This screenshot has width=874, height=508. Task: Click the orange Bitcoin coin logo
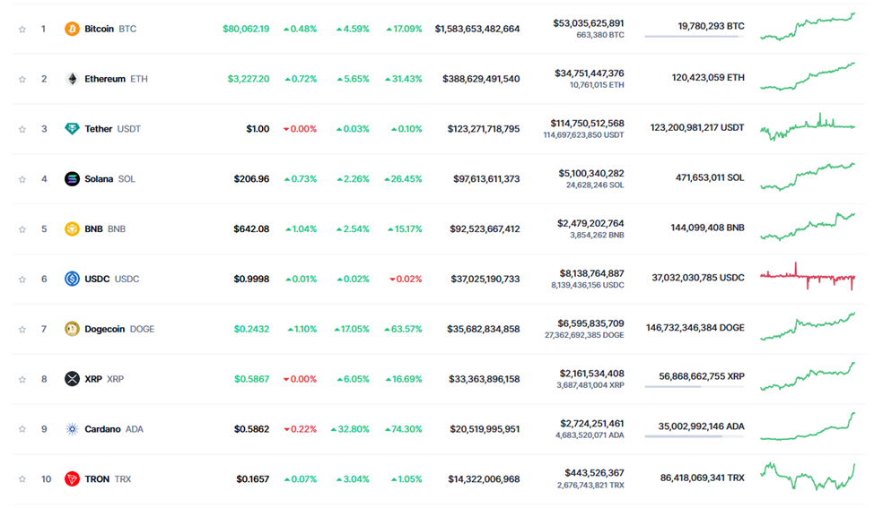coord(72,29)
